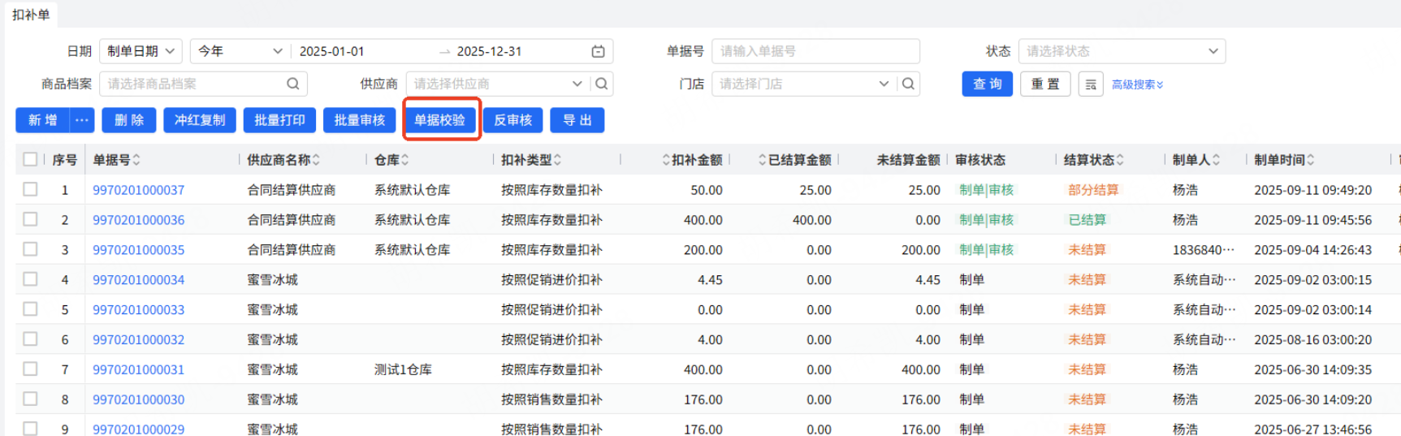Check row 7 checkbox for 9970201000031
This screenshot has height=436, width=1401.
(30, 369)
